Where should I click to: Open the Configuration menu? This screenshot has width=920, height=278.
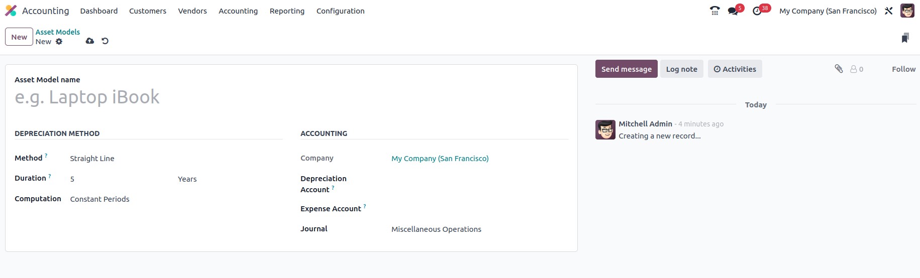coord(341,11)
